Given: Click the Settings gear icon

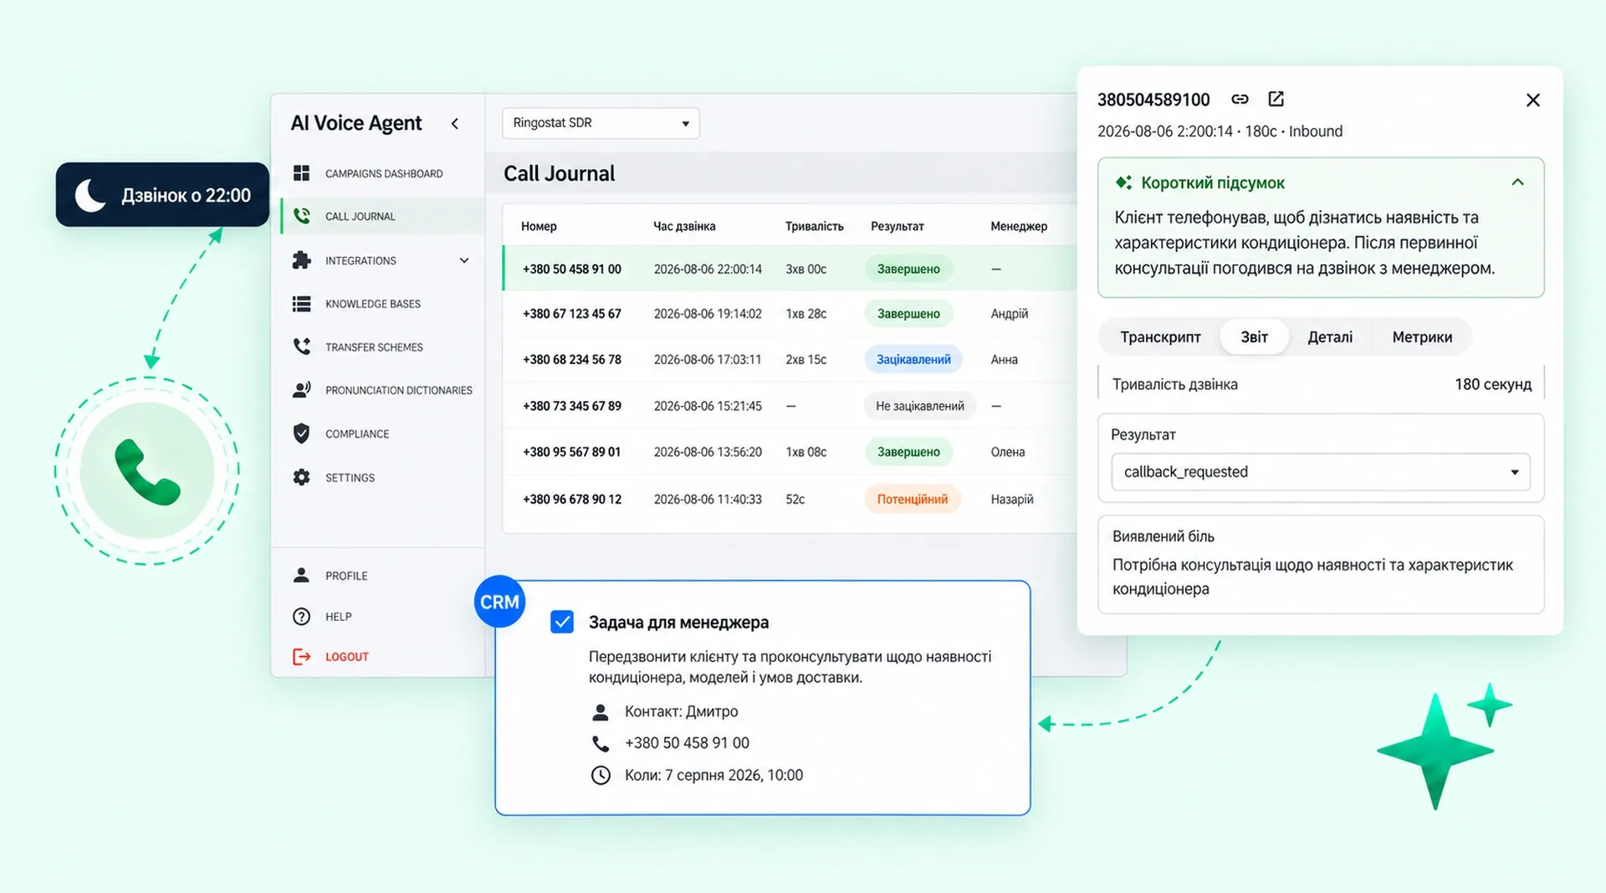Looking at the screenshot, I should (x=301, y=477).
